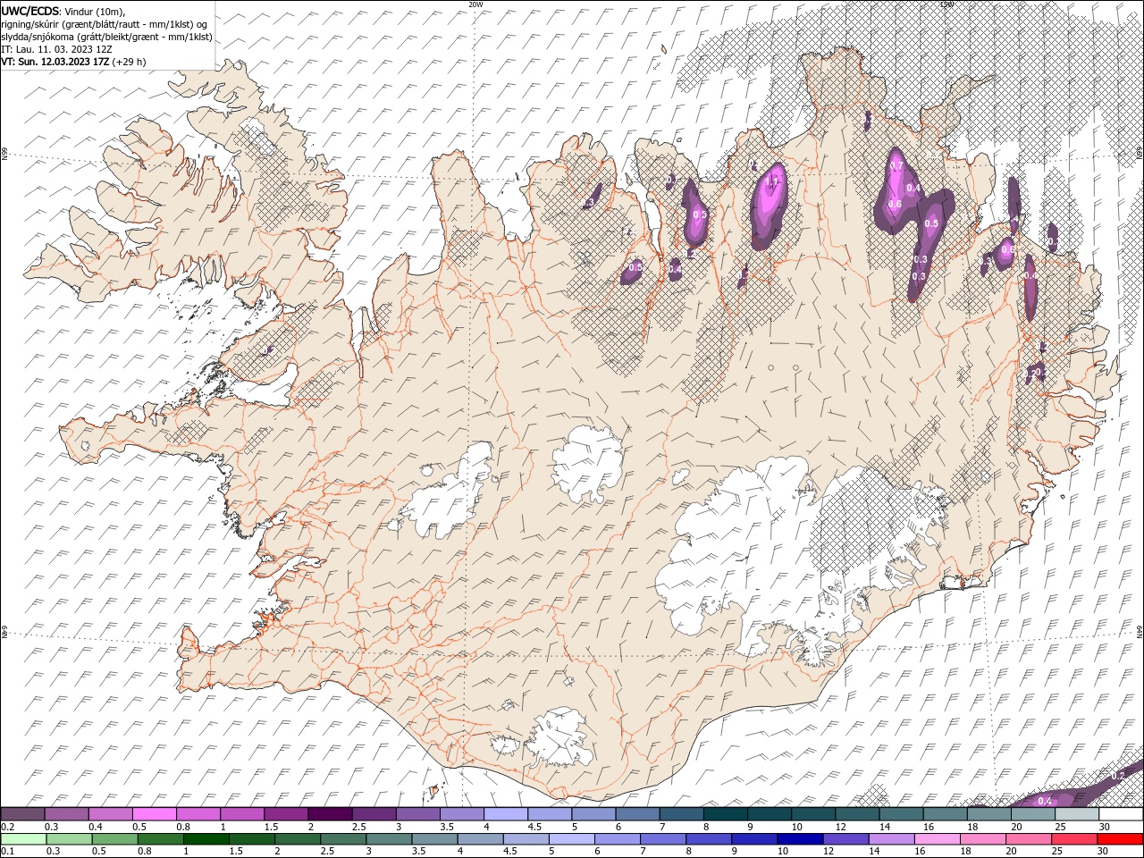Select the snow row swatch labeled 2.5
This screenshot has width=1144, height=858.
click(374, 814)
